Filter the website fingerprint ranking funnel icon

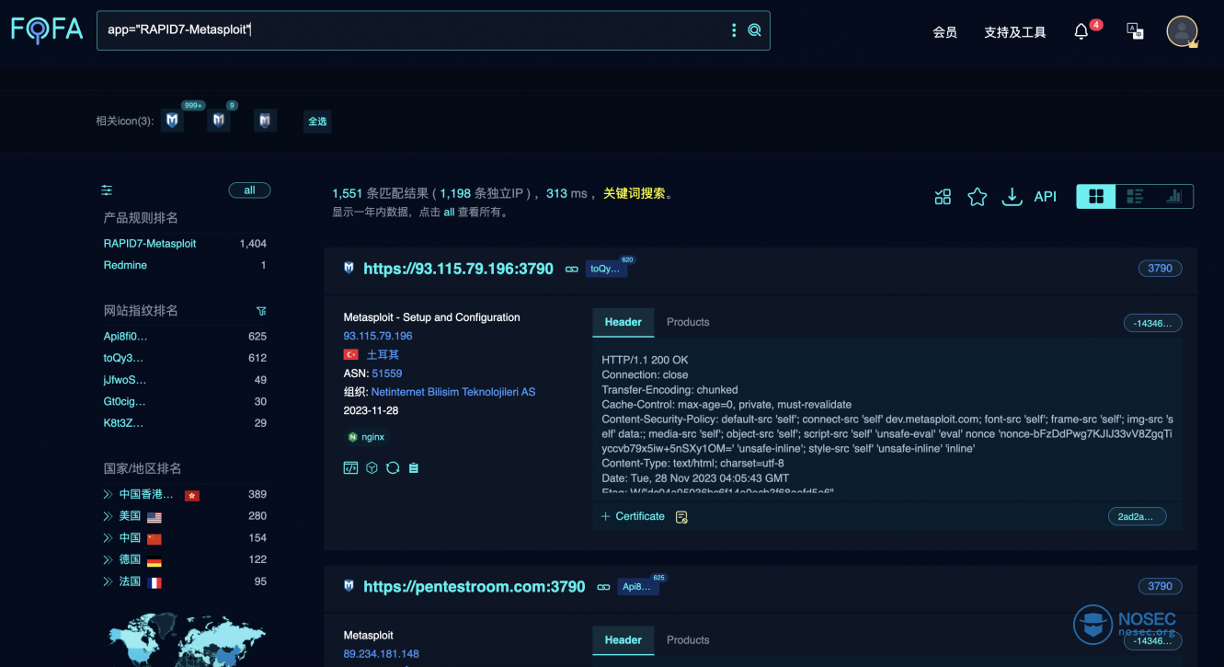coord(261,311)
